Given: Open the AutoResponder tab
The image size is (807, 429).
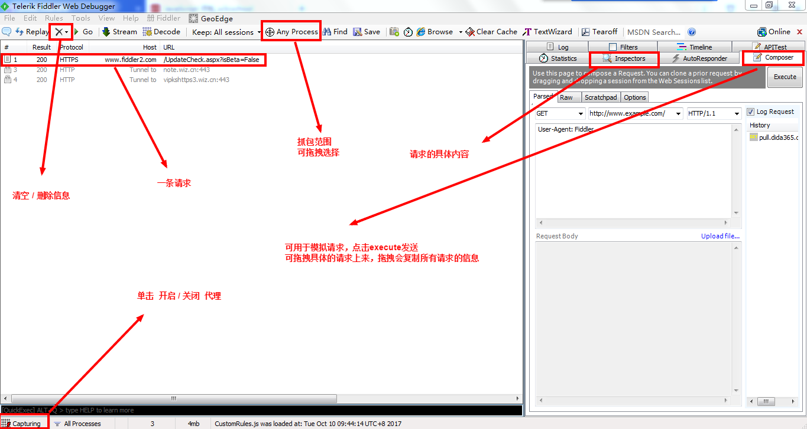Looking at the screenshot, I should 699,58.
